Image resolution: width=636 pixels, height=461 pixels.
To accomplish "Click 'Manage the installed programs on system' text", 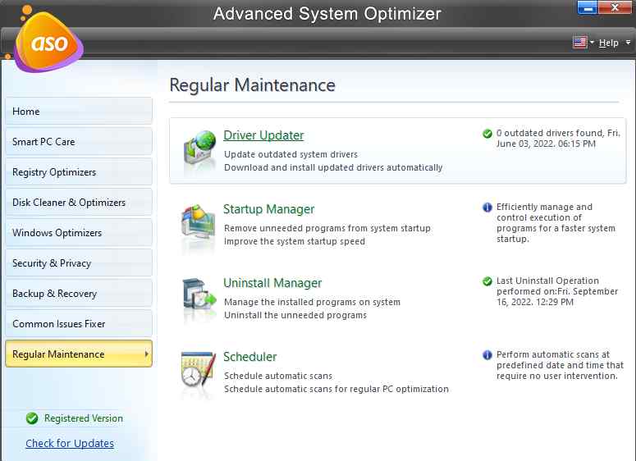I will click(x=312, y=302).
